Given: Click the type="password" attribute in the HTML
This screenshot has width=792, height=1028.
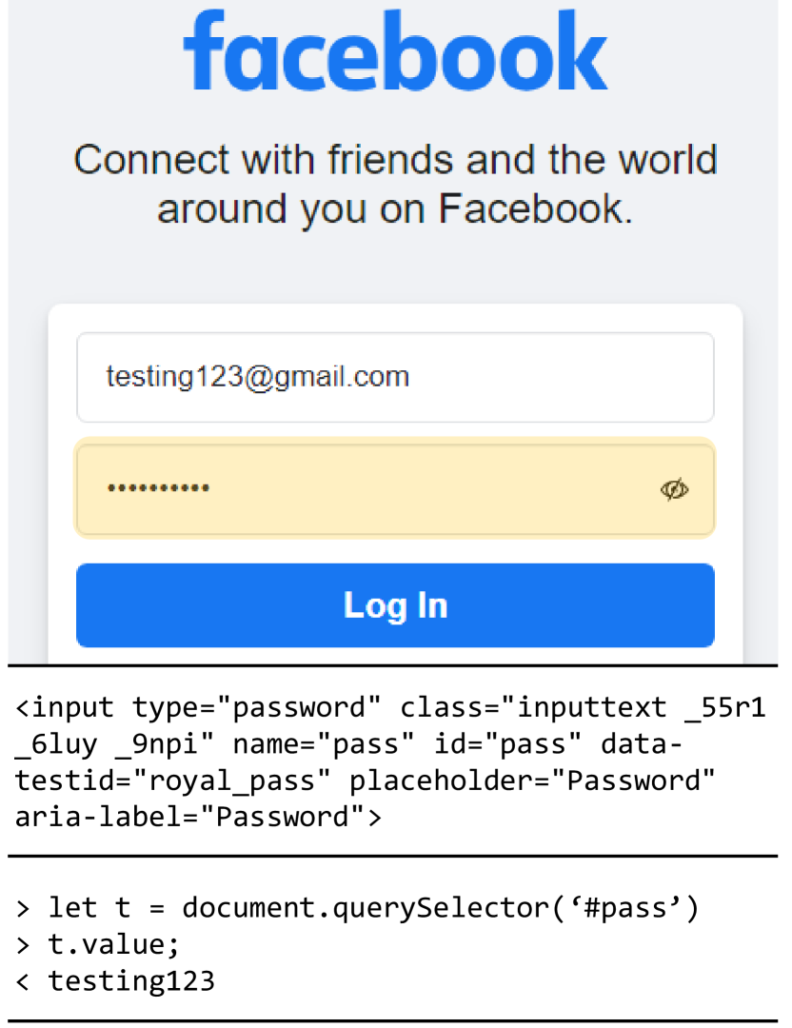Looking at the screenshot, I should [256, 707].
